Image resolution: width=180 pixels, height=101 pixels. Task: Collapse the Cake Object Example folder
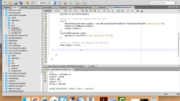pos(3,15)
